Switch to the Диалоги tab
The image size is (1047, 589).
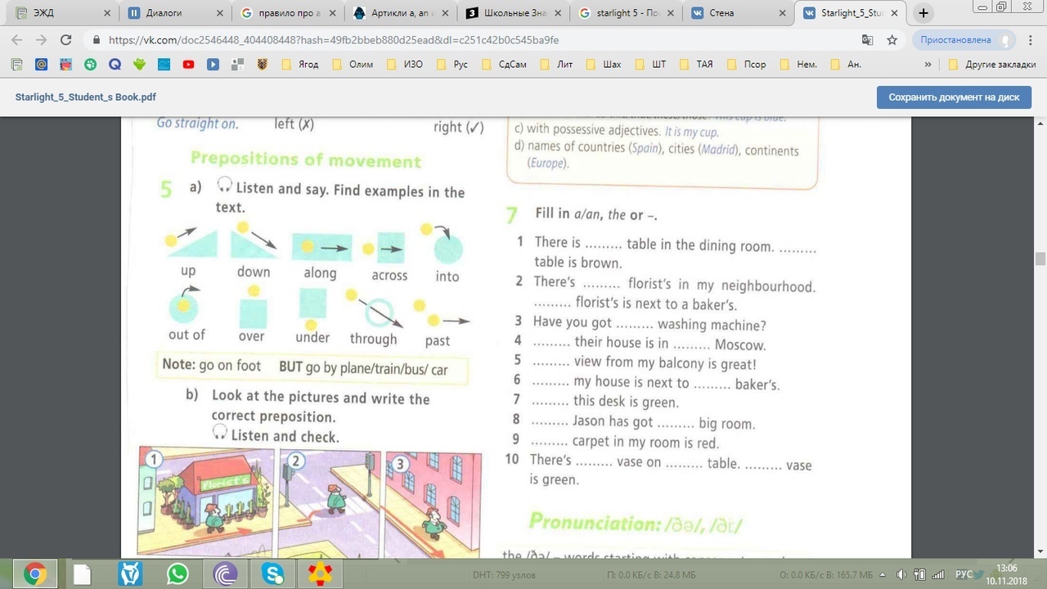click(x=164, y=13)
